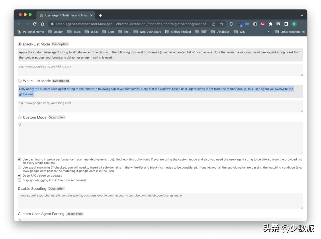Viewport: 321px width, 239px height.
Task: Click the share page icon in address bar
Action: tap(214, 24)
